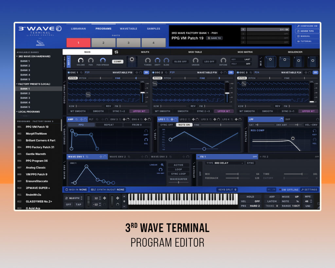The image size is (335, 268).
Task: Adjust the WAVESURFER slider
Action: click(x=179, y=182)
